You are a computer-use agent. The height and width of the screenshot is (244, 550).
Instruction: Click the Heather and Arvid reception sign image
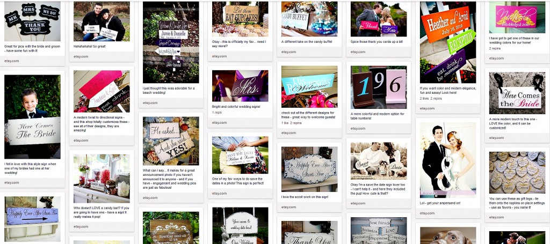point(448,42)
